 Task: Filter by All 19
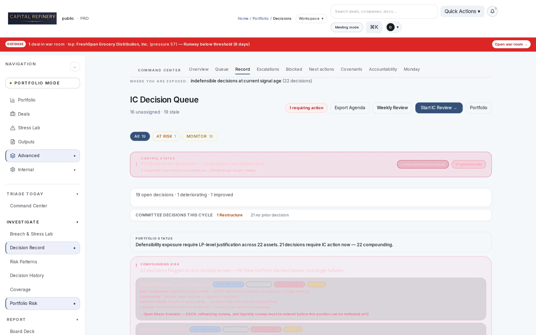(140, 136)
